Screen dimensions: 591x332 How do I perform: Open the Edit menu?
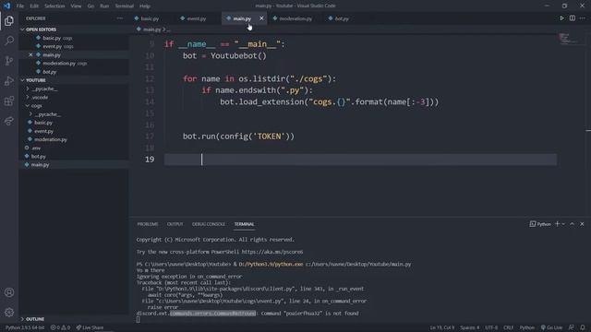(x=34, y=6)
